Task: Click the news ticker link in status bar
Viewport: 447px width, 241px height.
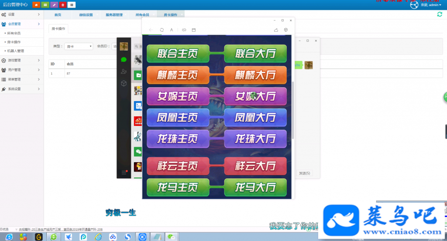Action: (60, 229)
